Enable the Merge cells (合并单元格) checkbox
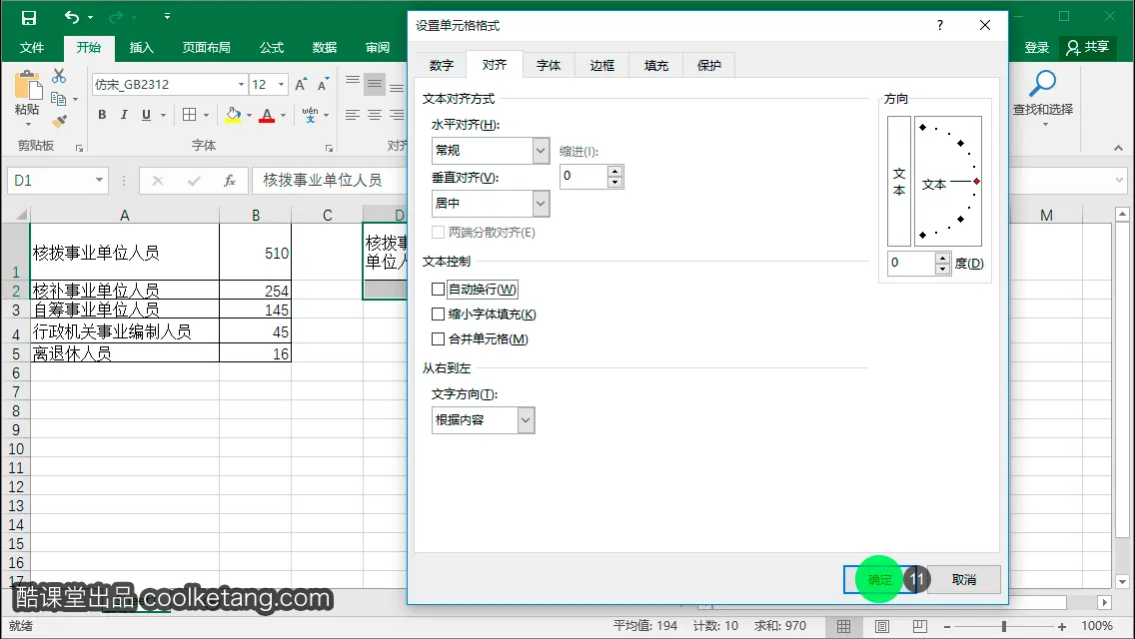Viewport: 1135px width, 639px height. pos(438,338)
